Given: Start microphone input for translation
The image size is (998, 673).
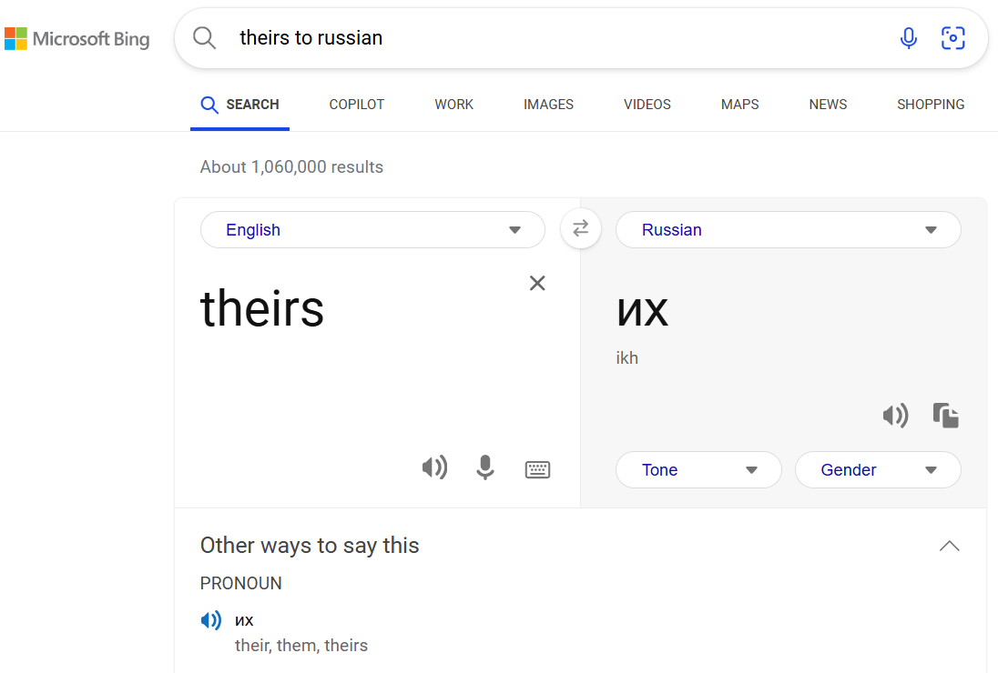Looking at the screenshot, I should coord(485,467).
